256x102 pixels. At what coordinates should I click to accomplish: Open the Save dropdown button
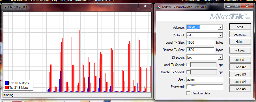(240, 51)
